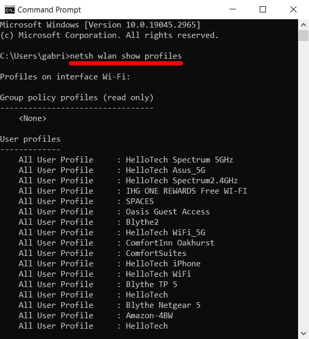Click 'ComfortInn Oakhurst' profile name
309x339 pixels.
(x=170, y=243)
